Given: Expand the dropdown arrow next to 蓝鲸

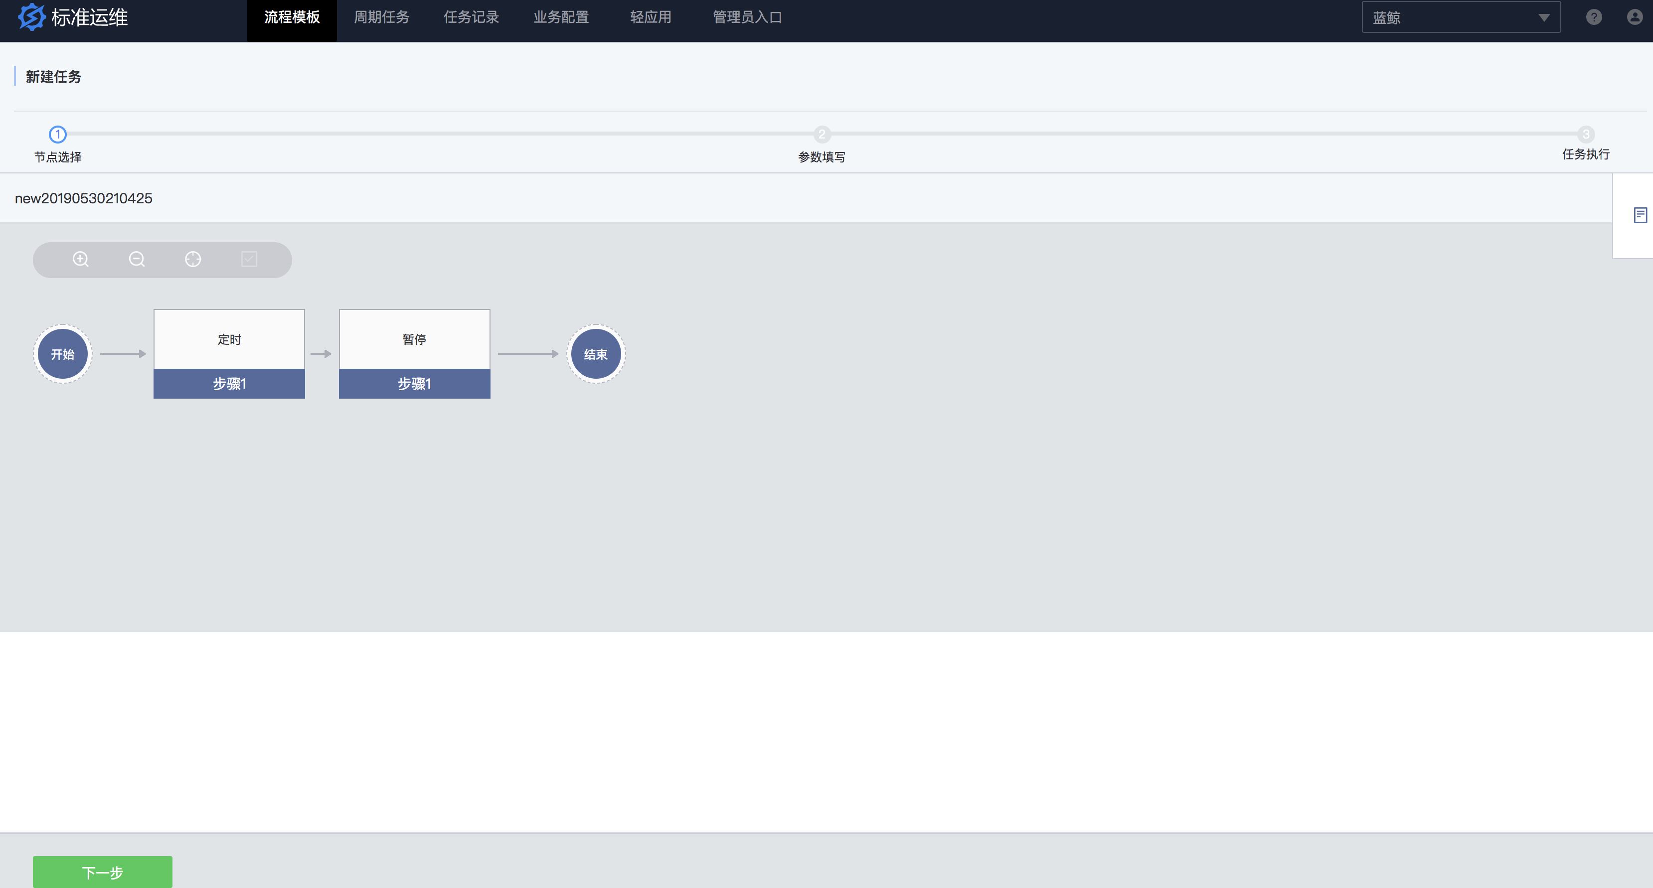Looking at the screenshot, I should tap(1544, 17).
